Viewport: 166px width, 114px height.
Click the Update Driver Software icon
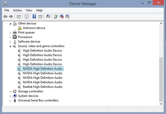pyautogui.click(x=56, y=17)
